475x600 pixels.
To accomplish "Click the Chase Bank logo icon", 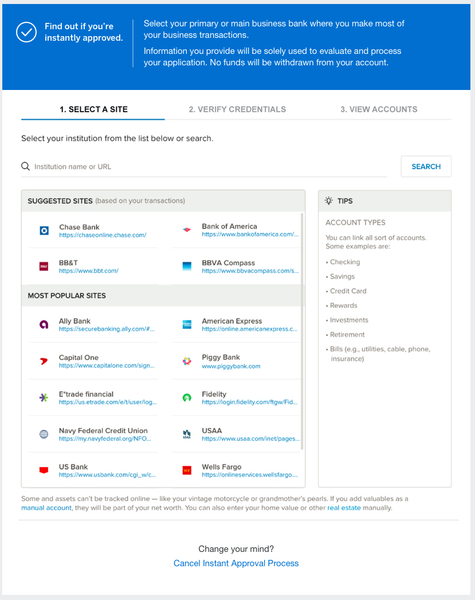I will pos(44,230).
